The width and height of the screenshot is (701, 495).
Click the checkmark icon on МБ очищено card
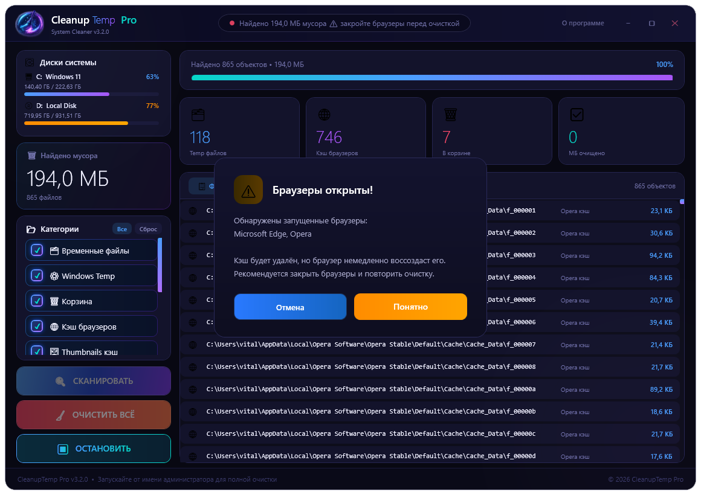click(577, 115)
